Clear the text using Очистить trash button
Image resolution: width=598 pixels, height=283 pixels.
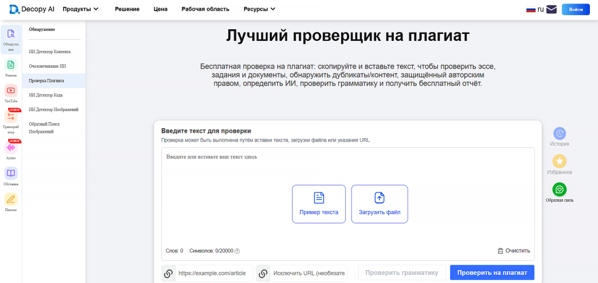coord(514,251)
